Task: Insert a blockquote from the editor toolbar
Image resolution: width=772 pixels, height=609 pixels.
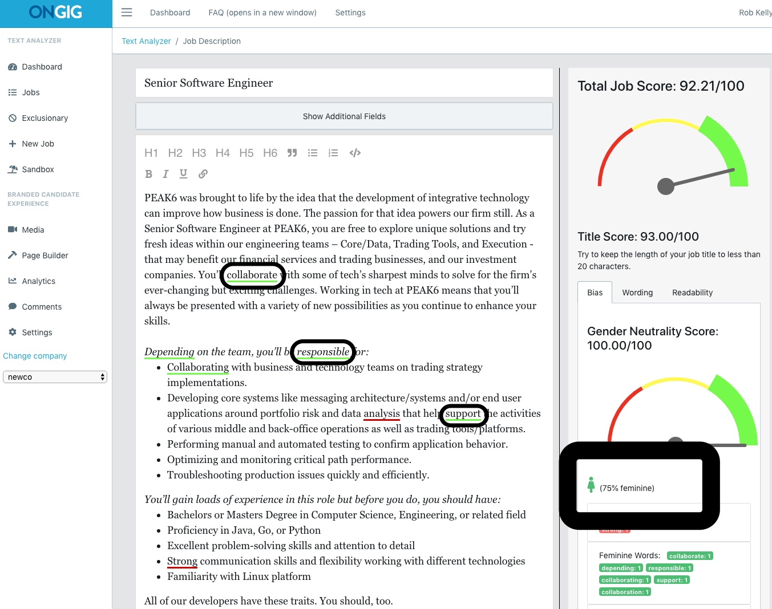Action: [292, 153]
